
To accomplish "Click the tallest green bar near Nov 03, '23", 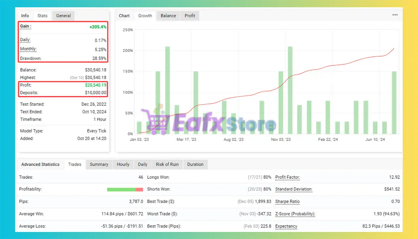I will pos(290,90).
